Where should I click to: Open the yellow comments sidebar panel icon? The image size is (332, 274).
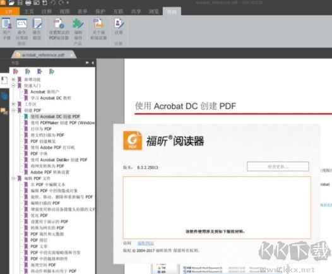[x=4, y=111]
